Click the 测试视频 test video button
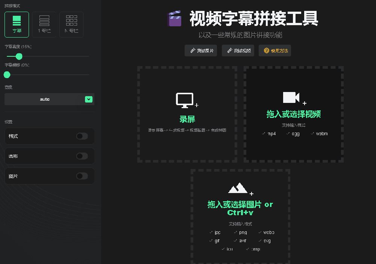This screenshot has width=376, height=264. pyautogui.click(x=238, y=51)
